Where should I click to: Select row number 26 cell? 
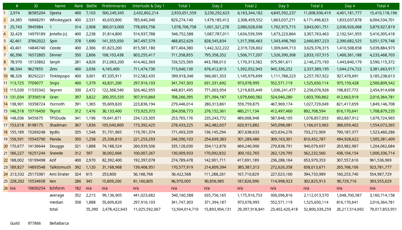click(x=6, y=188)
